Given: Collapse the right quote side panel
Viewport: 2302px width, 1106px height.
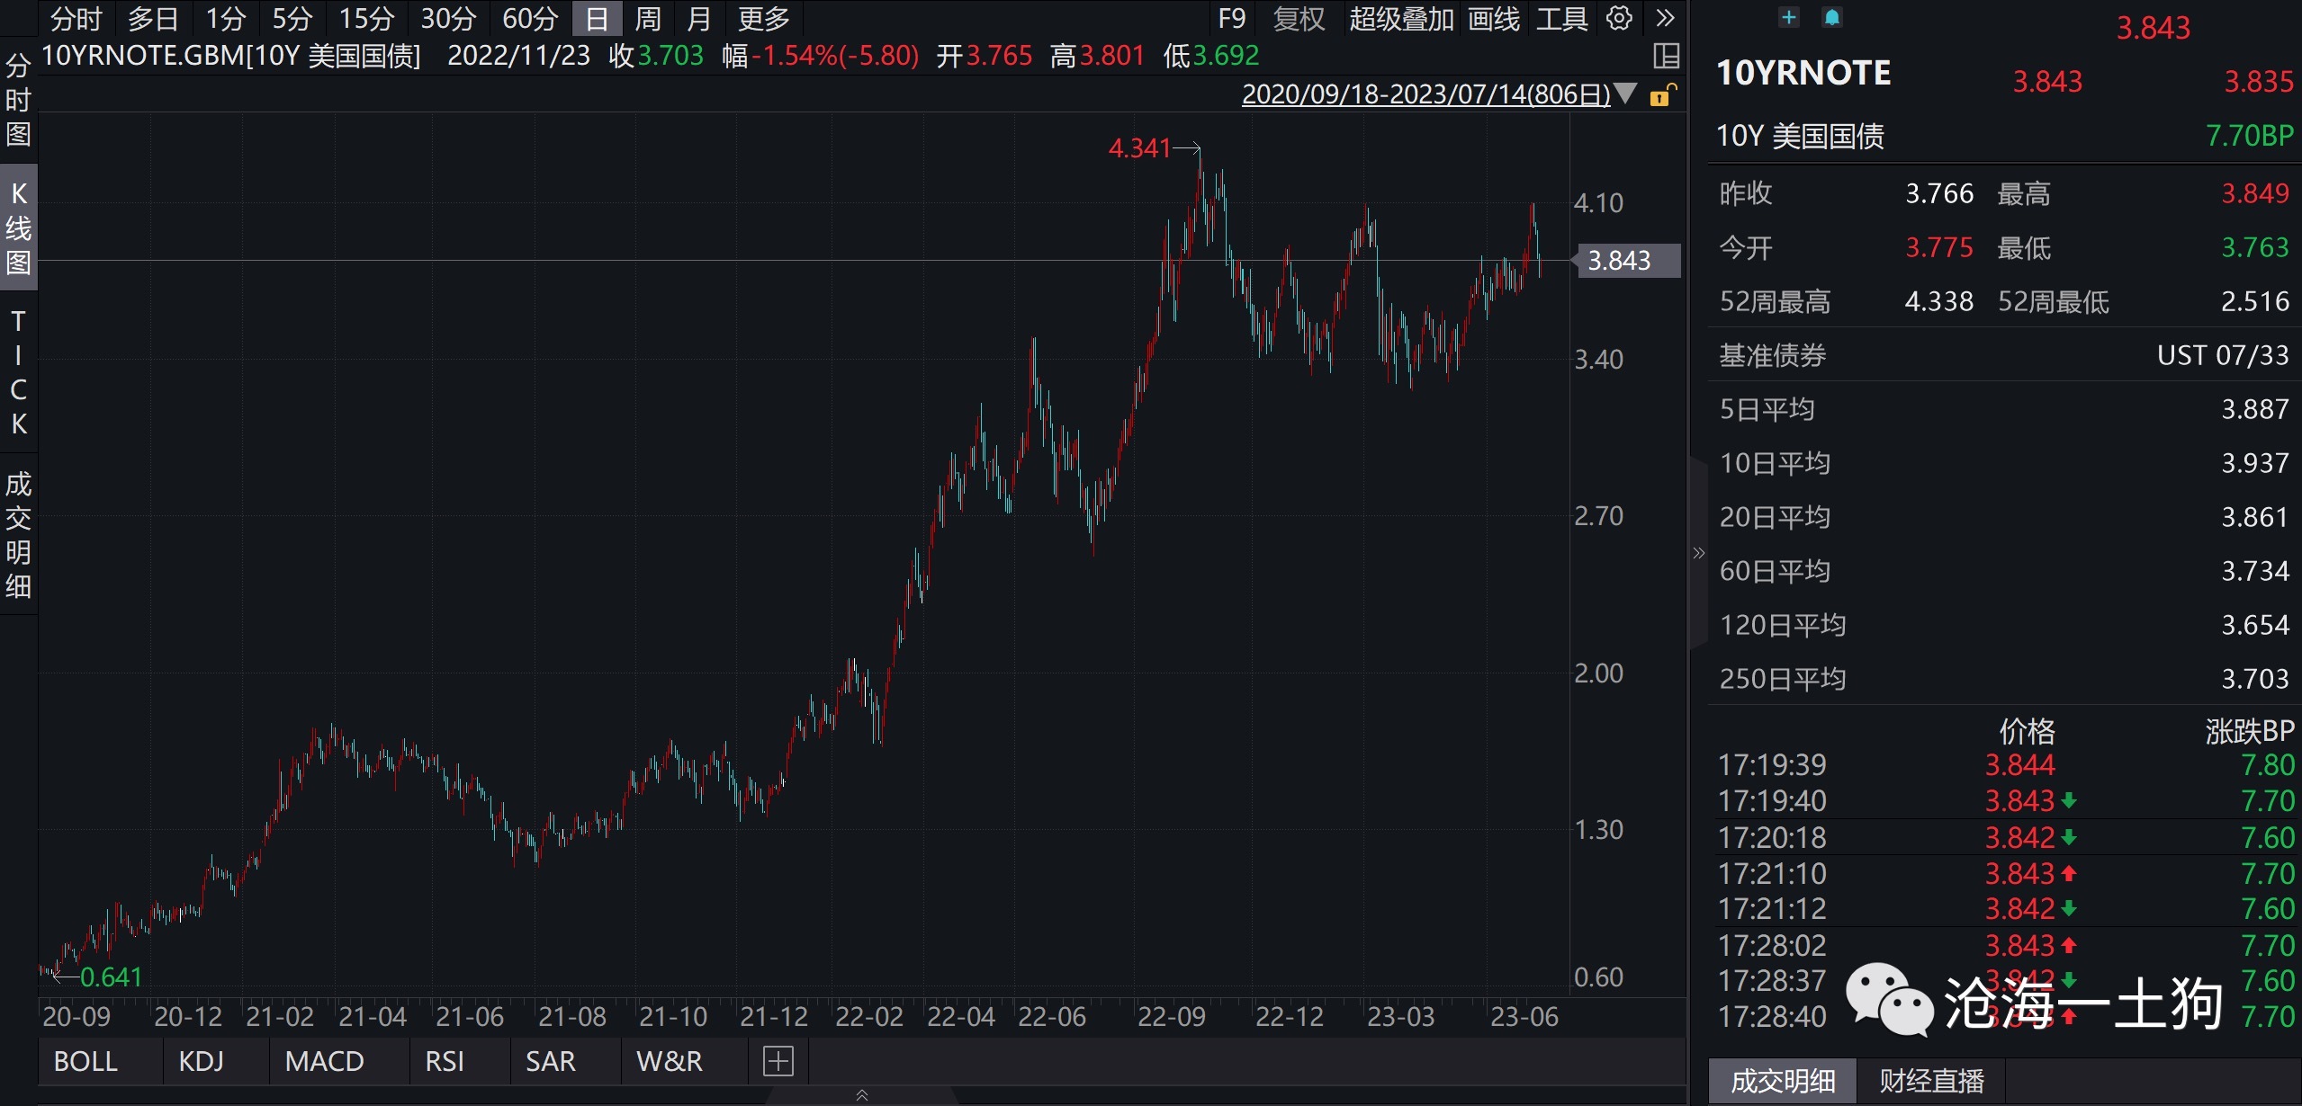Looking at the screenshot, I should (1698, 553).
